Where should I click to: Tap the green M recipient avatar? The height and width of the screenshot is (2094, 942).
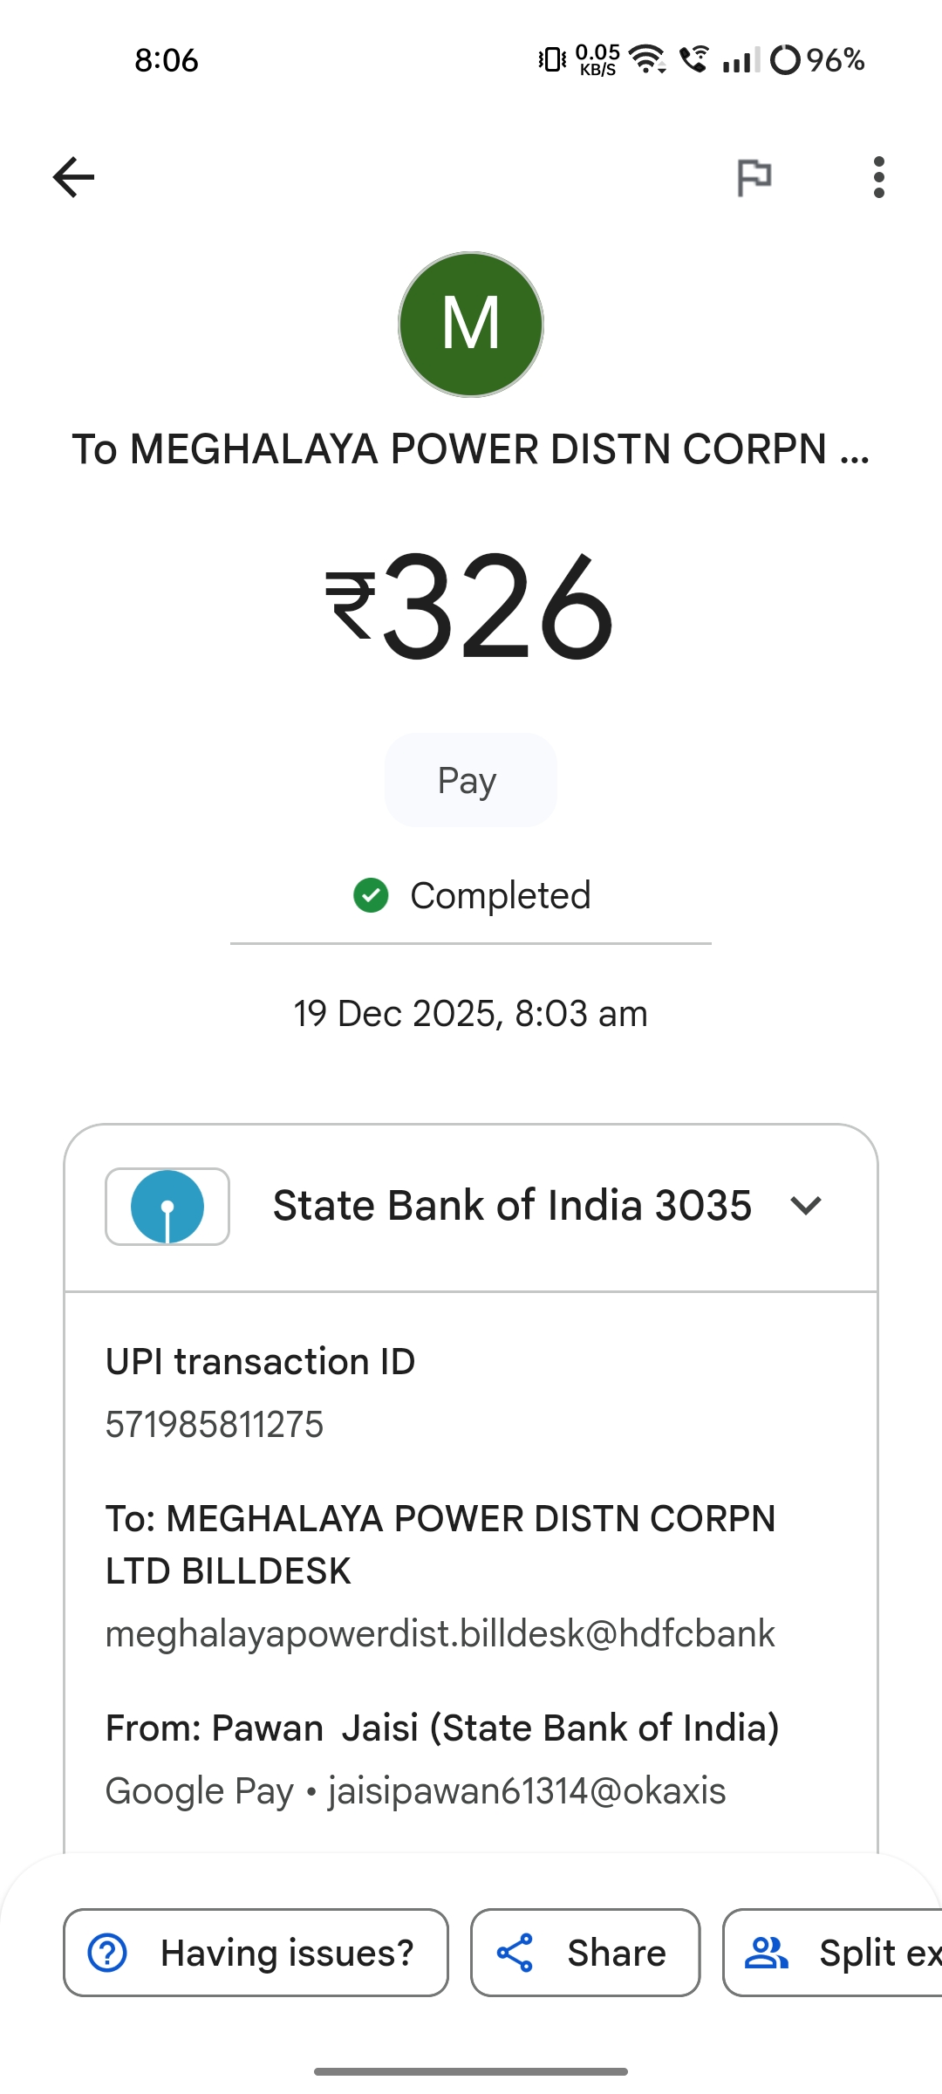pyautogui.click(x=471, y=325)
